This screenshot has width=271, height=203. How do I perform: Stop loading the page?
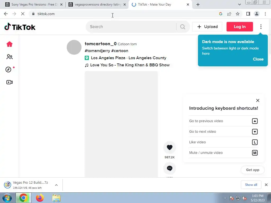coord(23,14)
